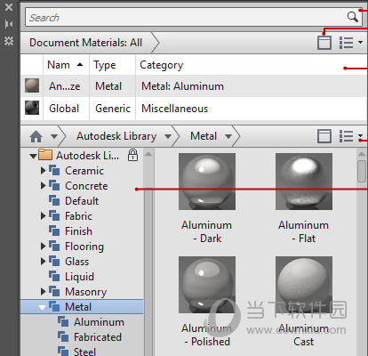
Task: Select Aluminum - Dark material thumbnail
Action: coord(207,182)
